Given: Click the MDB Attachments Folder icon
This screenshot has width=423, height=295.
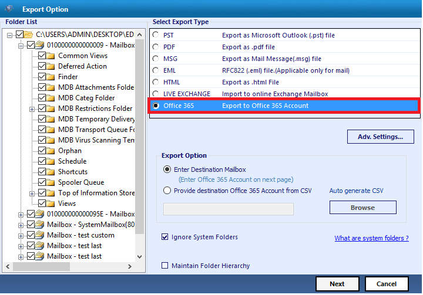Looking at the screenshot, I should click(x=50, y=87).
